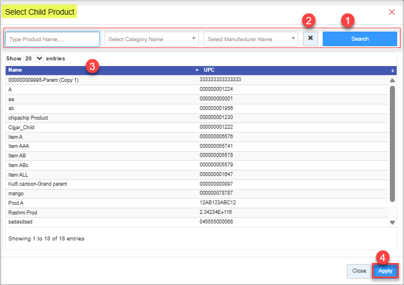
Task: Select product row named ab
Action: click(197, 109)
